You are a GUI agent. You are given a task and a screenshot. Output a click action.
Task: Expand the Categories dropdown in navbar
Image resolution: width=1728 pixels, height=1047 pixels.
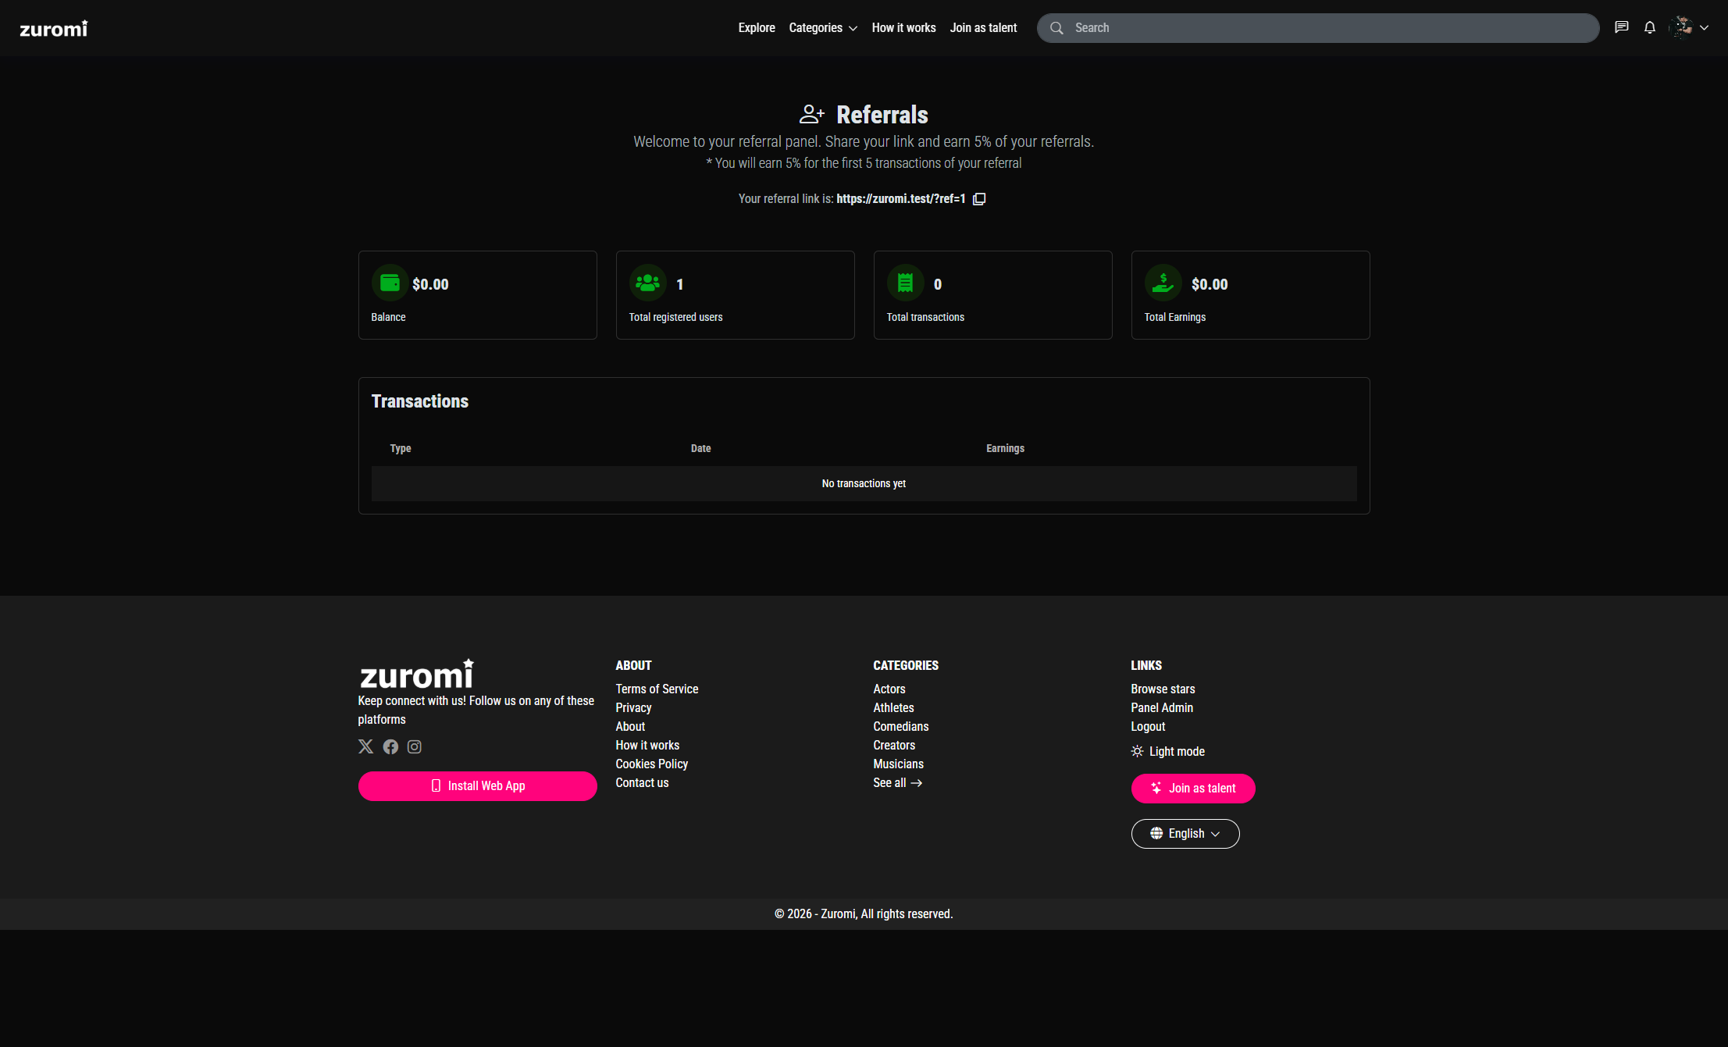[822, 28]
